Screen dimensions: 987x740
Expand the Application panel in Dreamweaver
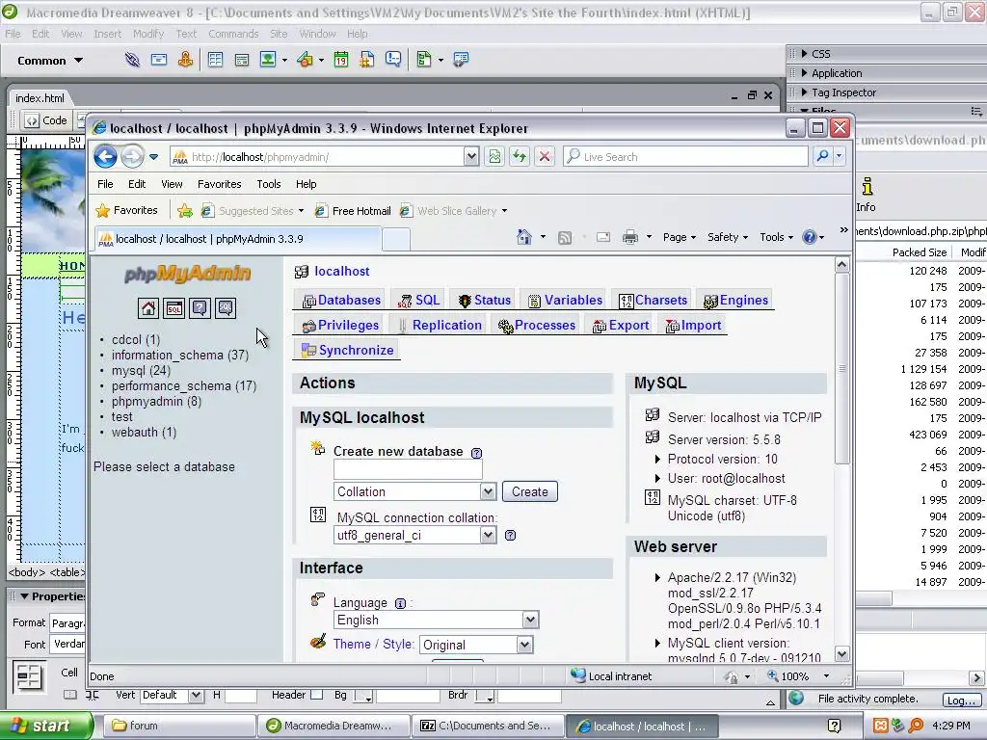coord(805,73)
